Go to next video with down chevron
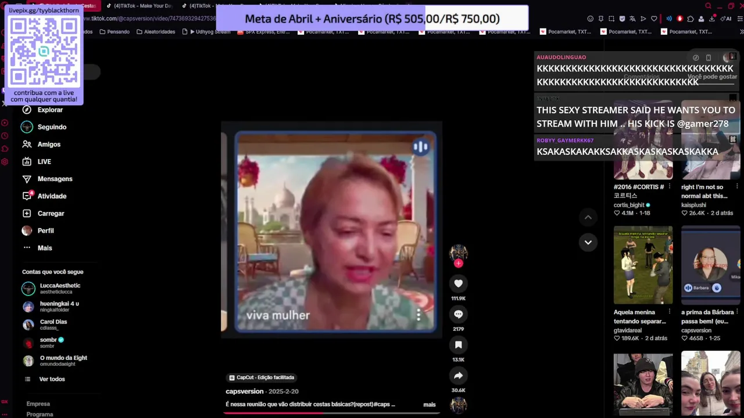This screenshot has width=744, height=418. [588, 242]
